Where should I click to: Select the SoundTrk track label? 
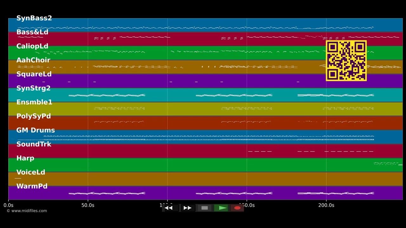click(34, 144)
